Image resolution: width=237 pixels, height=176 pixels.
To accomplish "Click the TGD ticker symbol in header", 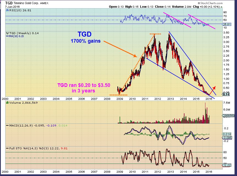I will pos(9,3).
